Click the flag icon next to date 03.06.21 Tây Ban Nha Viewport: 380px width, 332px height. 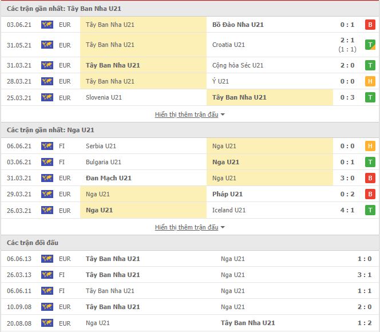click(47, 25)
